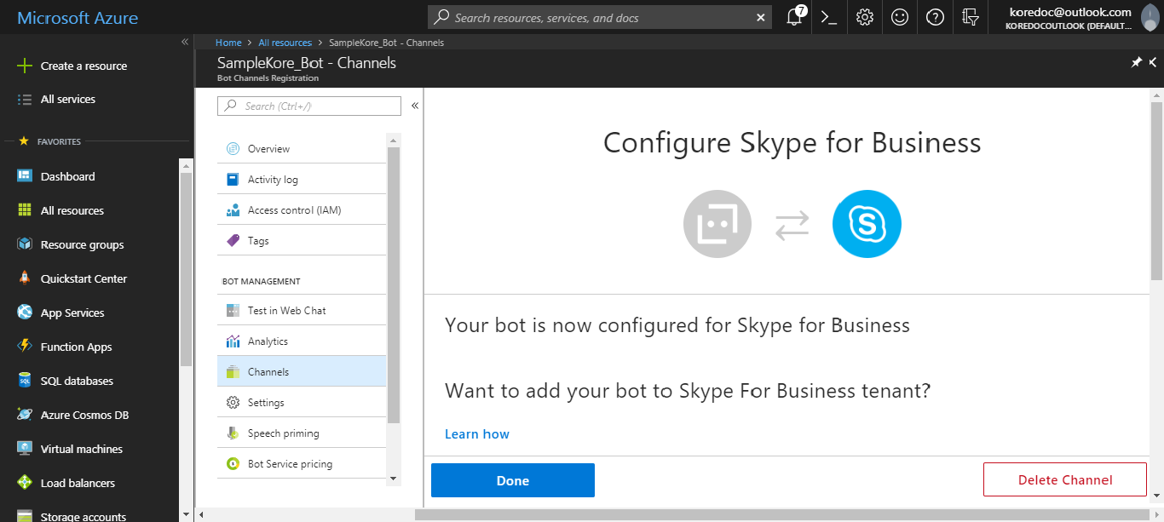Click the Speech priming microphone icon

point(233,433)
